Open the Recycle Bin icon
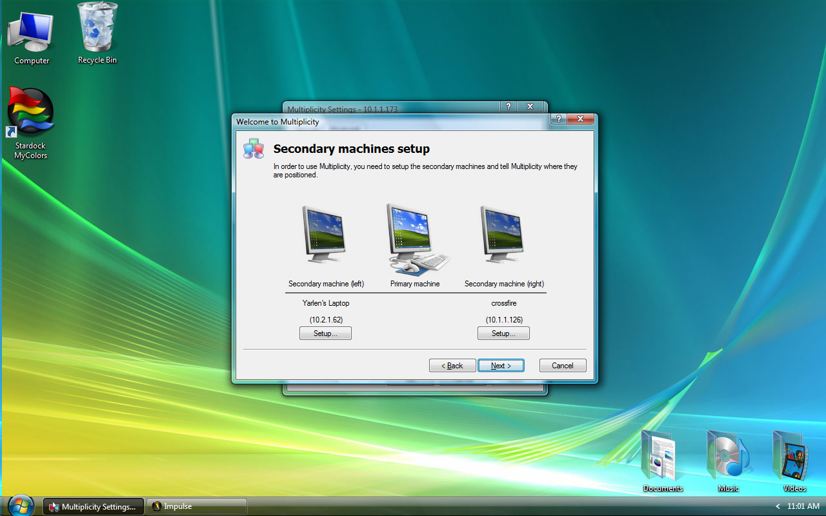This screenshot has width=826, height=516. [x=97, y=34]
